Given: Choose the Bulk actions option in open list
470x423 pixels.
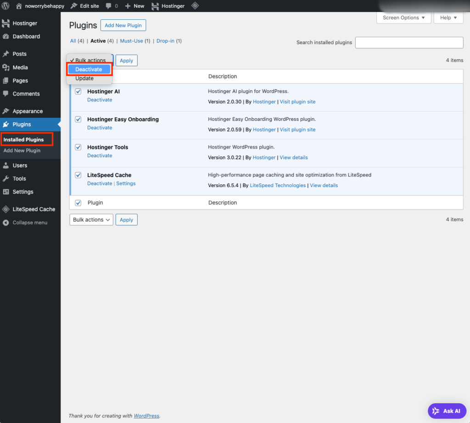Looking at the screenshot, I should [x=89, y=60].
